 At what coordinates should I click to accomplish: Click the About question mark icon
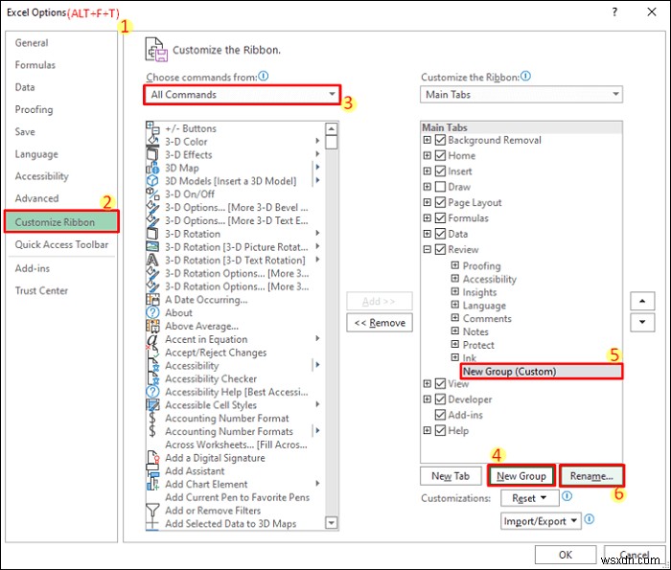coord(152,312)
